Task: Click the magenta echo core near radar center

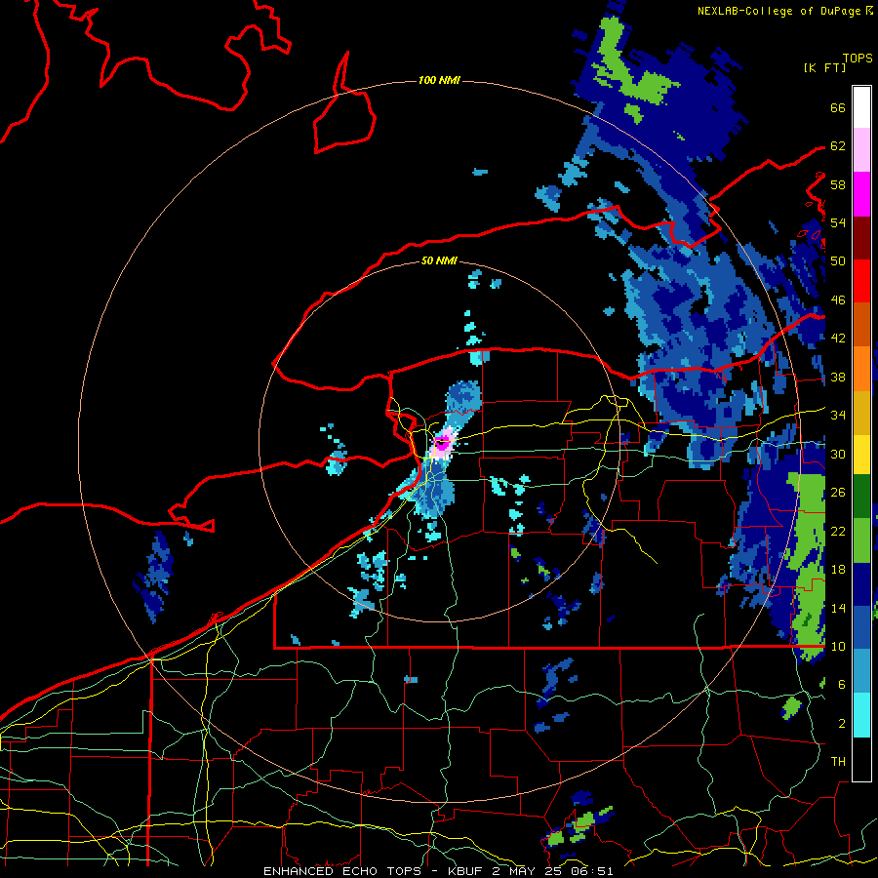Action: 443,442
